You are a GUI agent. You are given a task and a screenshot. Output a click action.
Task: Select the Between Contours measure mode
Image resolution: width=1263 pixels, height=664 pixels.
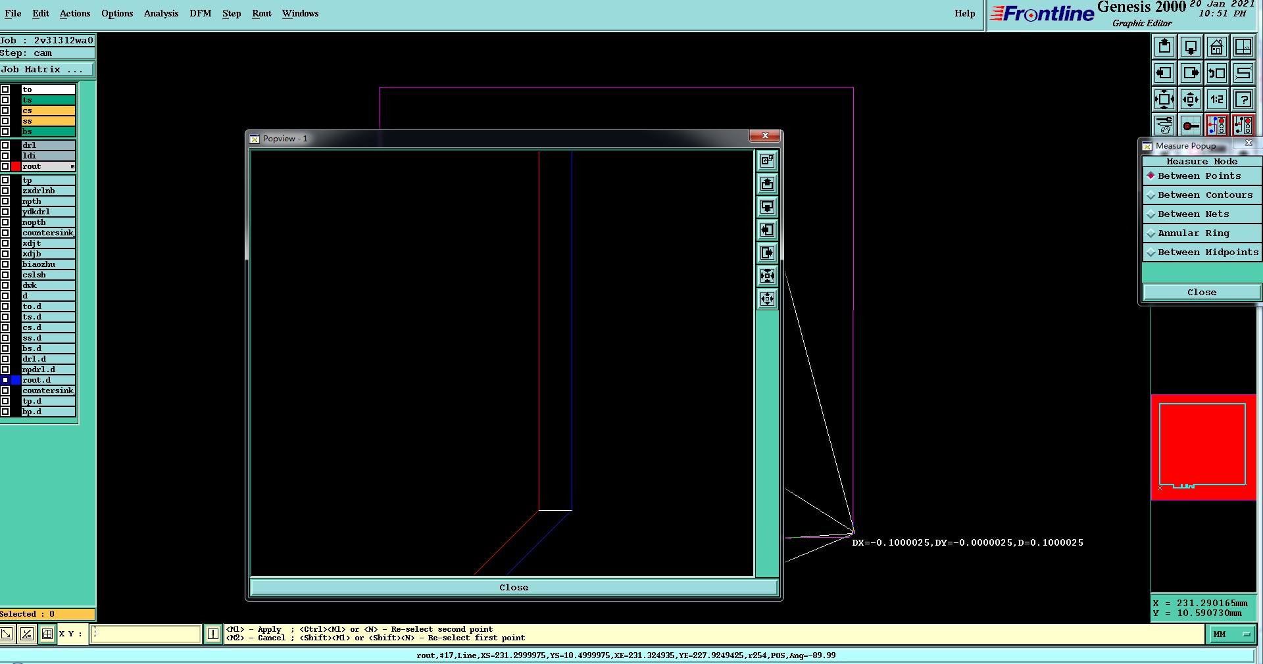click(x=1202, y=195)
